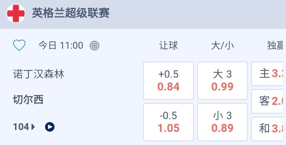286x145 pixels.
Task: Pick the 客 away win odds
Action: tap(269, 101)
